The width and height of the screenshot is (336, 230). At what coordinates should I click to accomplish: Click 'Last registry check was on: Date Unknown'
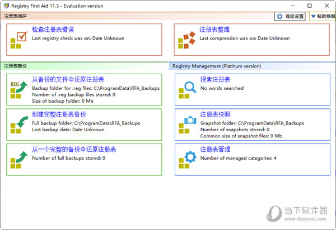tap(78, 38)
